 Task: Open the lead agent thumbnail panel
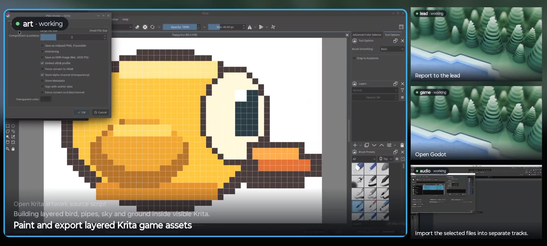[476, 44]
